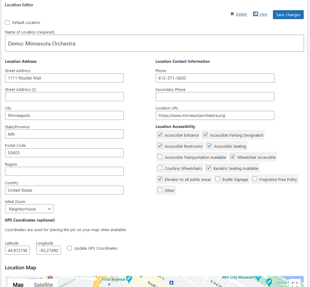Click the transit station icon on map
The height and width of the screenshot is (287, 310).
(x=171, y=283)
